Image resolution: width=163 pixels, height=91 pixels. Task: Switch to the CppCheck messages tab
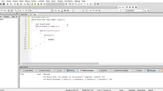coord(121,71)
